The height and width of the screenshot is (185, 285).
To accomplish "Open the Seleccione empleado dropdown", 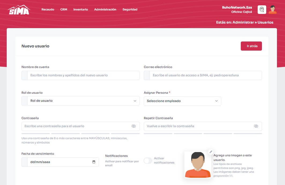I will [182, 101].
